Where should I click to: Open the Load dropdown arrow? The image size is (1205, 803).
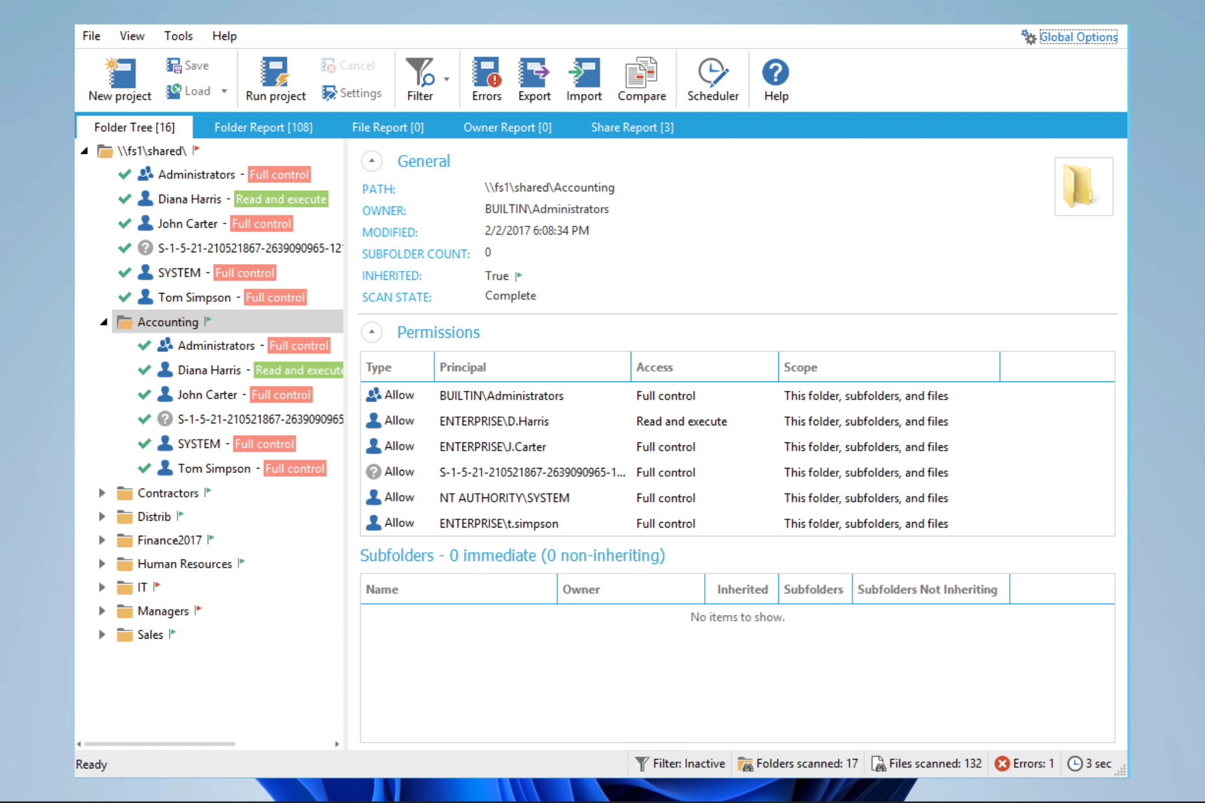point(224,92)
